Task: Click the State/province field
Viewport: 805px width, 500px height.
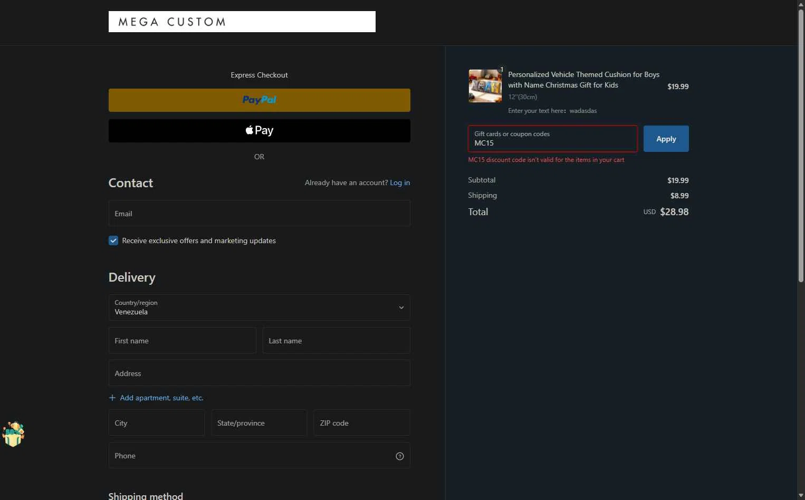Action: pyautogui.click(x=259, y=422)
